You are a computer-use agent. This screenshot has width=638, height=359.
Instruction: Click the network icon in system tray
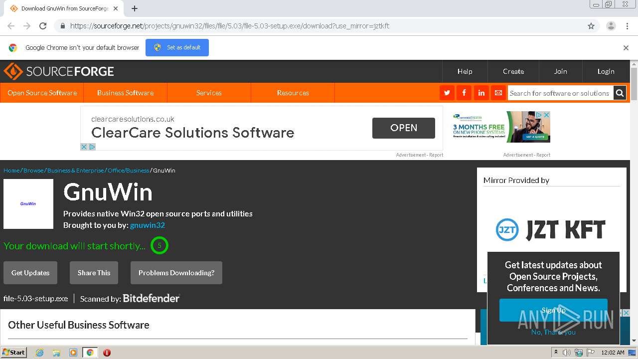click(x=579, y=353)
